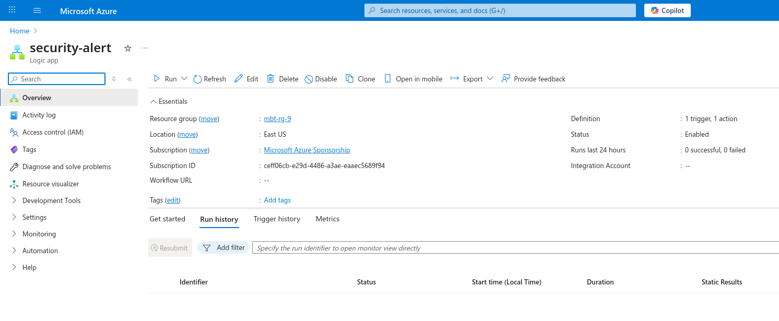Image resolution: width=779 pixels, height=321 pixels.
Task: Click the Identifier column header
Action: point(194,282)
